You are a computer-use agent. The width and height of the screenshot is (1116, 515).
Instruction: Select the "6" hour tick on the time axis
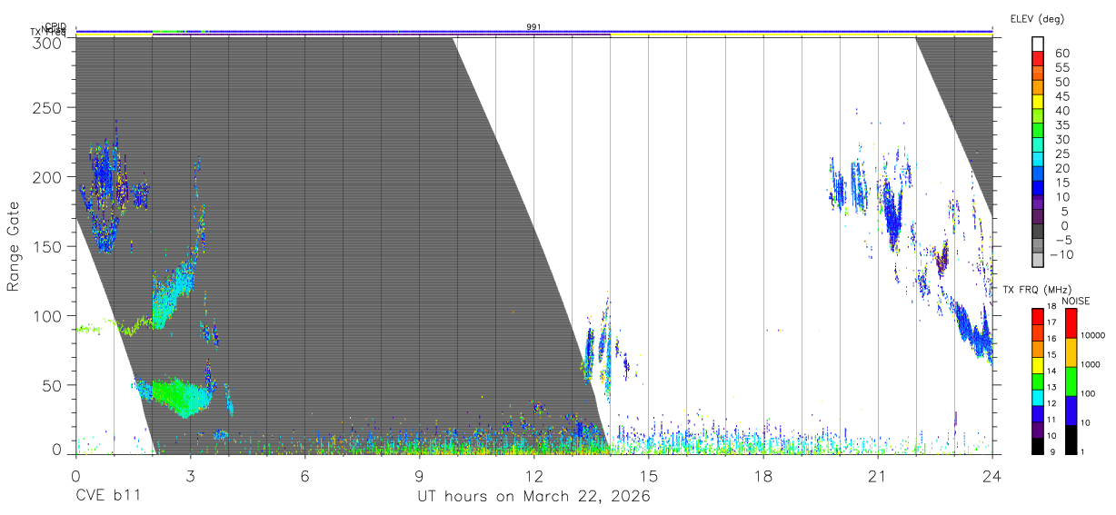pos(304,475)
